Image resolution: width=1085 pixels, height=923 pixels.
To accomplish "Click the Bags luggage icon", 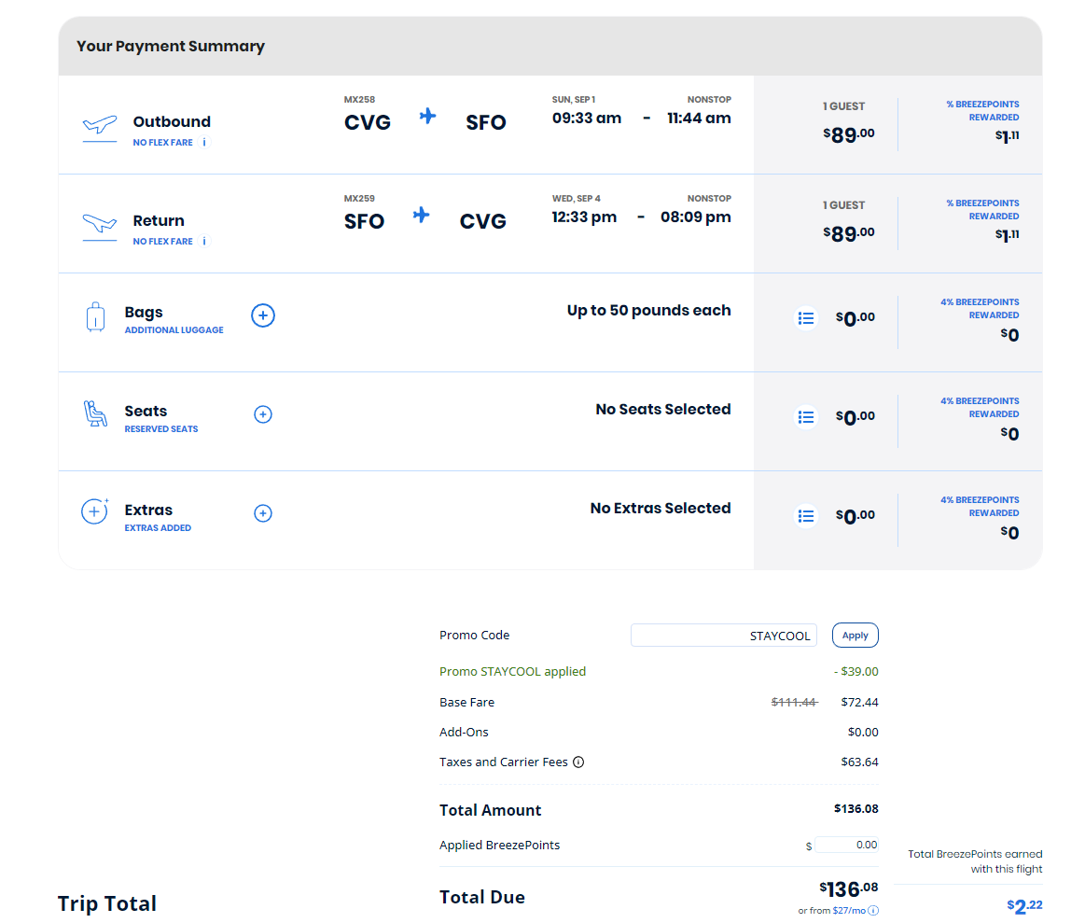I will tap(95, 317).
